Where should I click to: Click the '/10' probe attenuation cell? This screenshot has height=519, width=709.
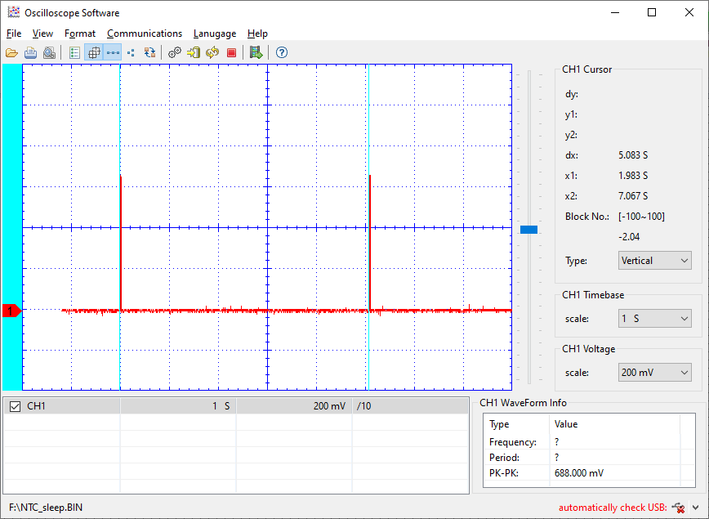pos(410,406)
